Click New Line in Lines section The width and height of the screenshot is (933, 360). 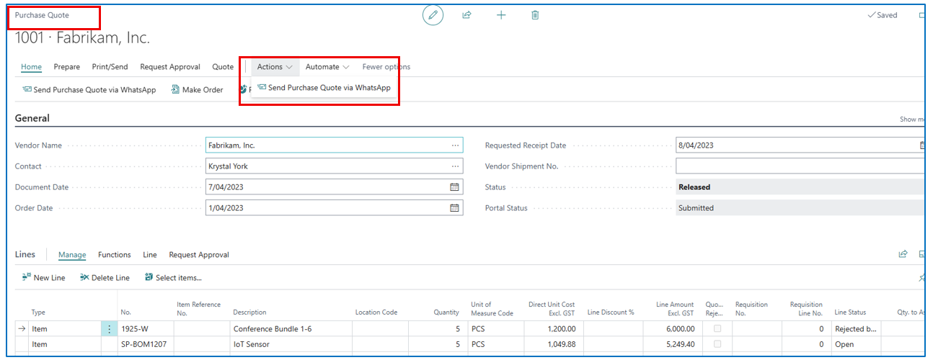coord(44,278)
